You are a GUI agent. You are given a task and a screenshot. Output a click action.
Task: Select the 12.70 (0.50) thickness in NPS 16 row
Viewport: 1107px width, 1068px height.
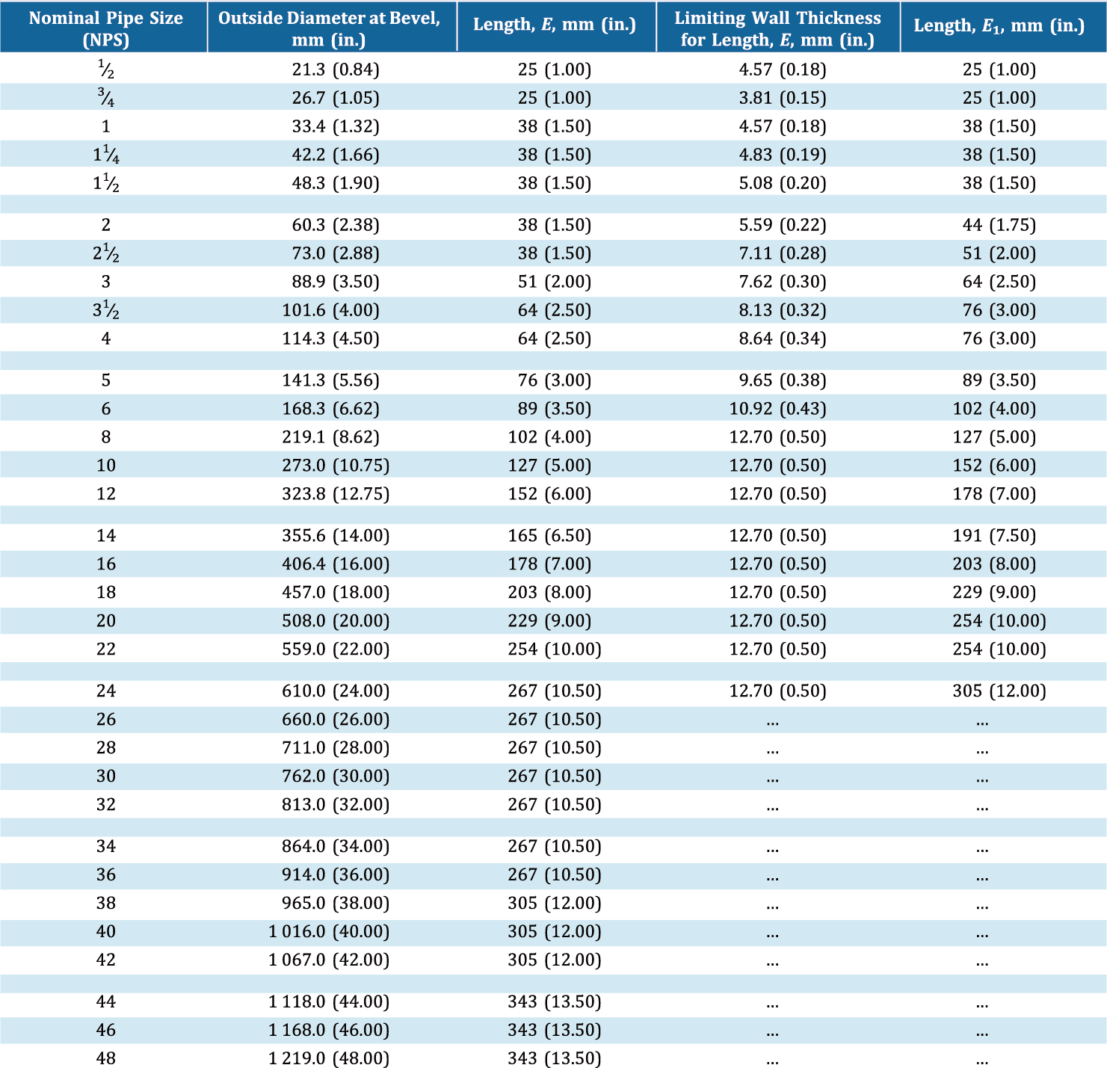coord(778,564)
